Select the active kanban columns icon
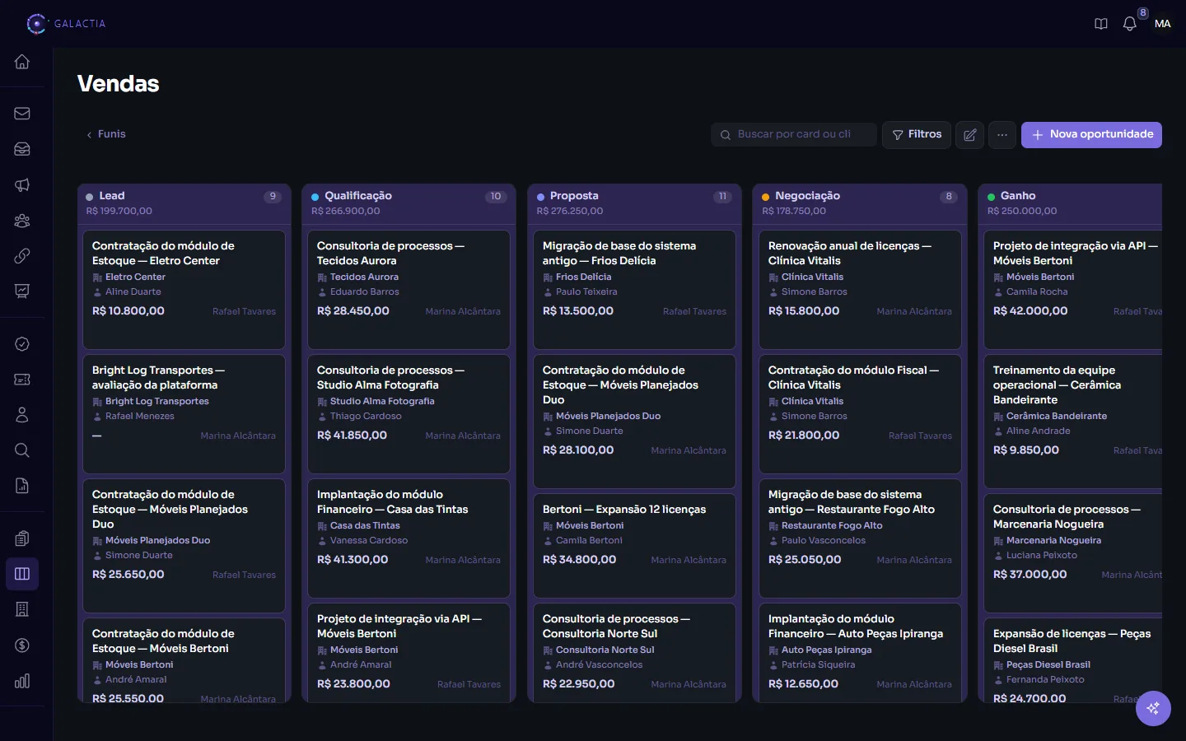Screen dimensions: 1186x741 click(x=22, y=574)
